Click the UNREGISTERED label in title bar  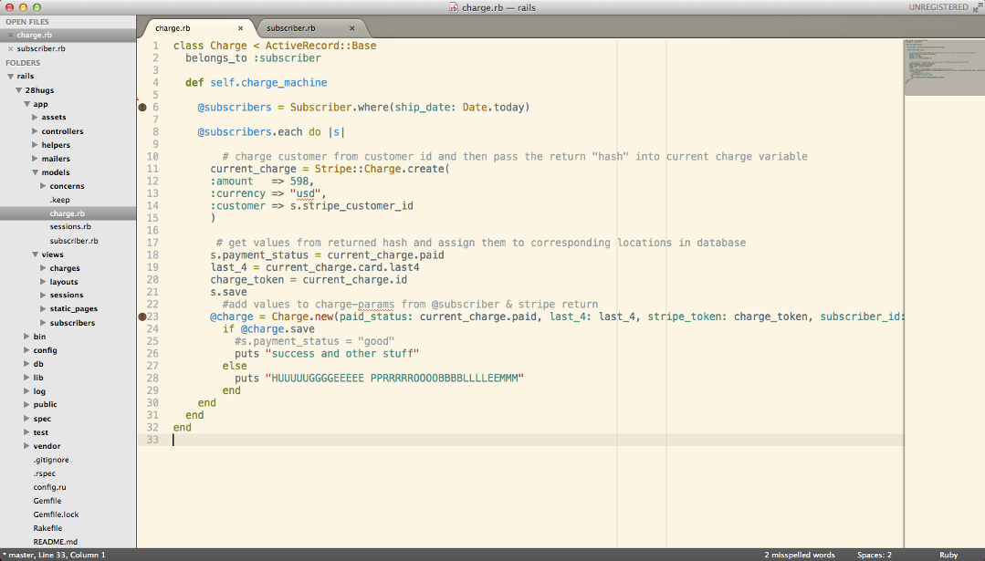938,7
